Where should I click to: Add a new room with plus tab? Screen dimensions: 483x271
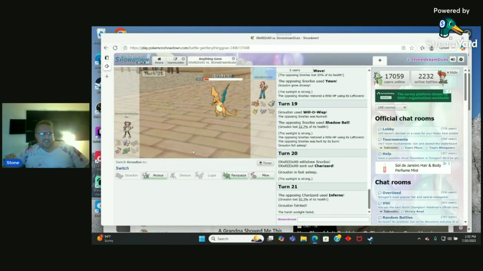380,60
